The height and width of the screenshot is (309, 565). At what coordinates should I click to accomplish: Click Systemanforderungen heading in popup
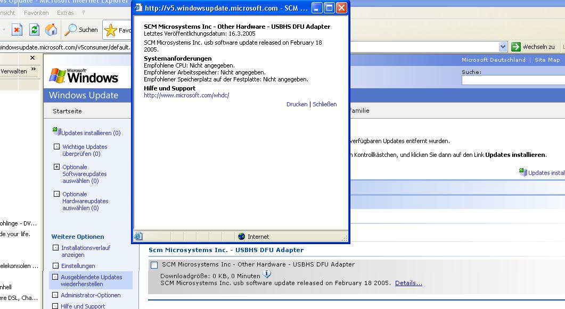178,59
